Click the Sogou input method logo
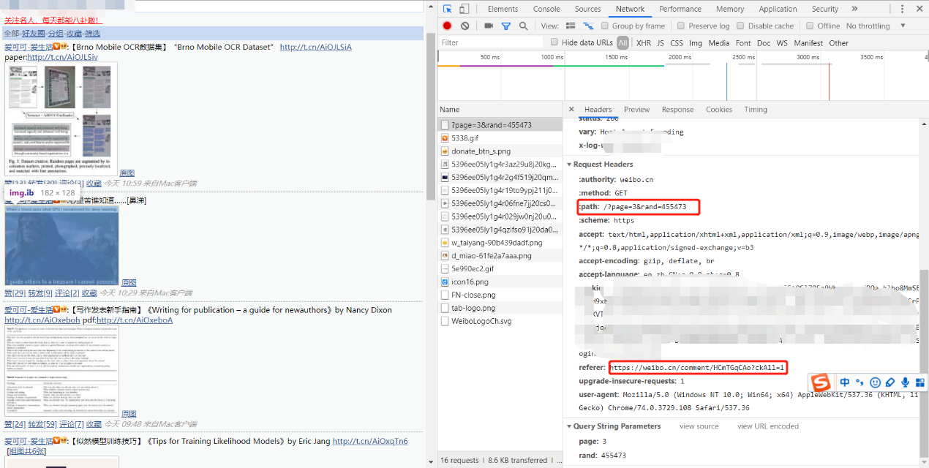The image size is (929, 468). tap(822, 382)
